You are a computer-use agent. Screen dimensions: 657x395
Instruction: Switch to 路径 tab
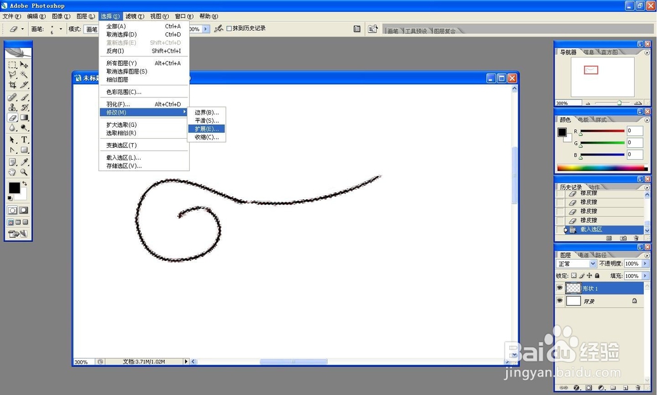click(600, 255)
